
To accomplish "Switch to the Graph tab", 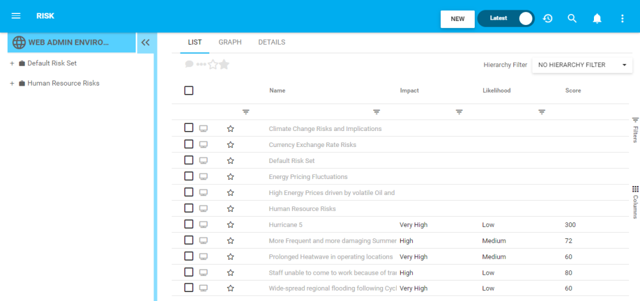I will 230,42.
